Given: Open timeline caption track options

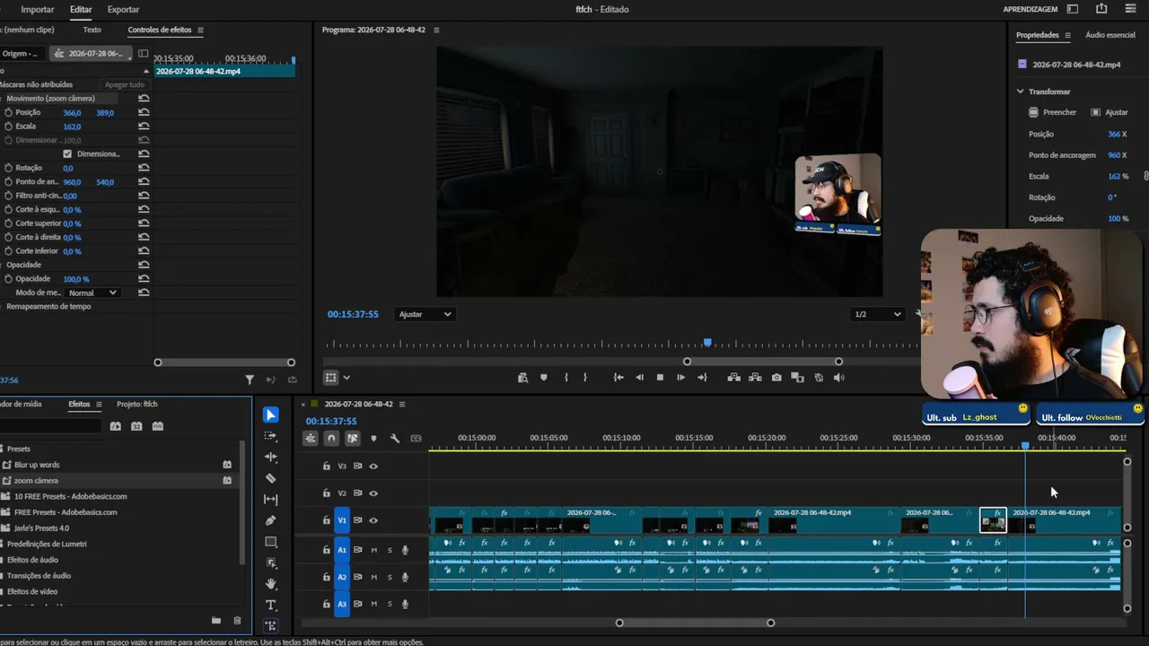Looking at the screenshot, I should pyautogui.click(x=416, y=438).
